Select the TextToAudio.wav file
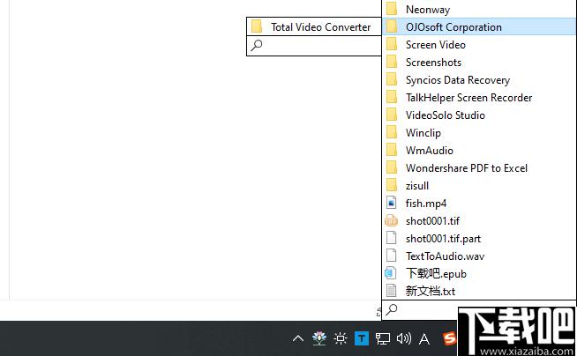Screen dimensions: 577x356 479,256
